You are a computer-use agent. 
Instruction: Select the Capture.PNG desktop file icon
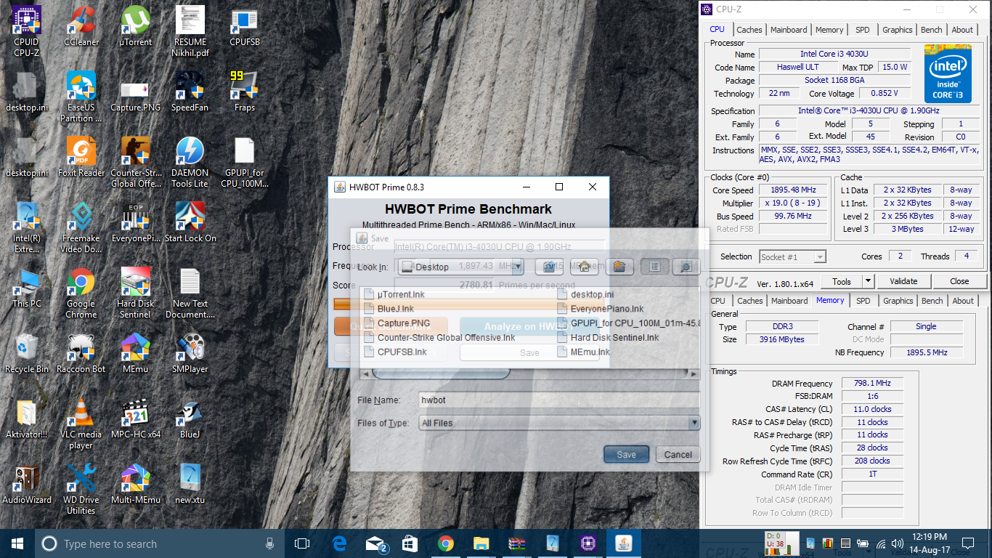click(136, 92)
